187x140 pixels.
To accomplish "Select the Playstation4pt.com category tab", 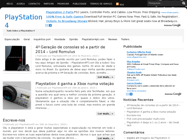I will click(x=93, y=39).
